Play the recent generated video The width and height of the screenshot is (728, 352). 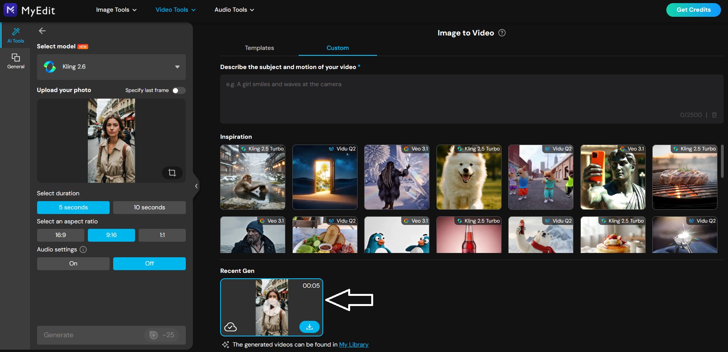click(272, 307)
